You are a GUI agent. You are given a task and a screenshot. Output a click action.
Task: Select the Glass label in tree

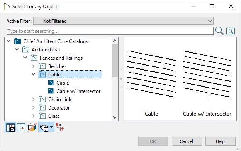click(54, 116)
